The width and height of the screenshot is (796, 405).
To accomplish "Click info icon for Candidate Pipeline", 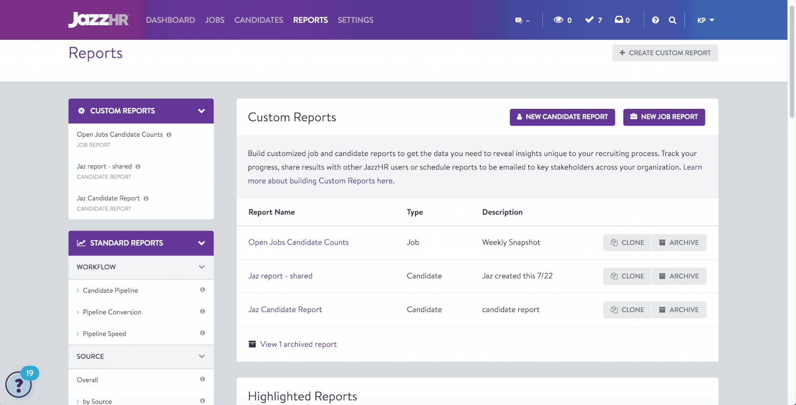I will coord(202,290).
